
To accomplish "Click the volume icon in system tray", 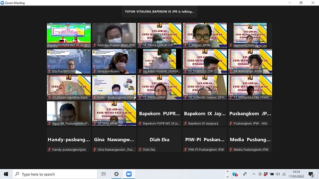I will tap(278, 174).
